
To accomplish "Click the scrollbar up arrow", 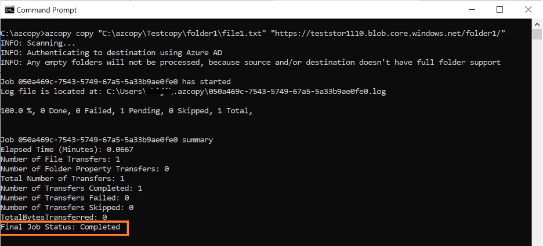I will tap(537, 24).
